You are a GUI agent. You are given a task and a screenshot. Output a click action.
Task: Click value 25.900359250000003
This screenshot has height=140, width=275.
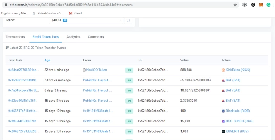pos(196,80)
